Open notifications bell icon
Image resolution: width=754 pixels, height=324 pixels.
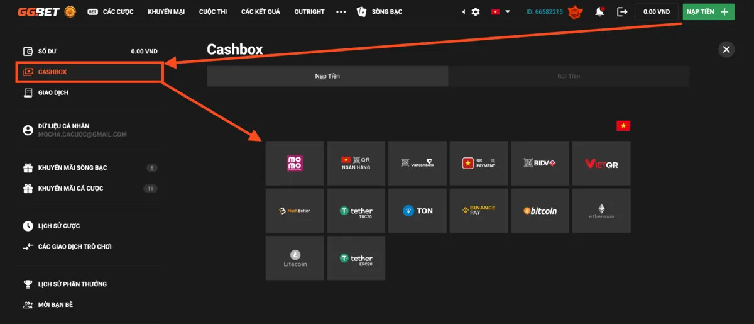point(600,12)
